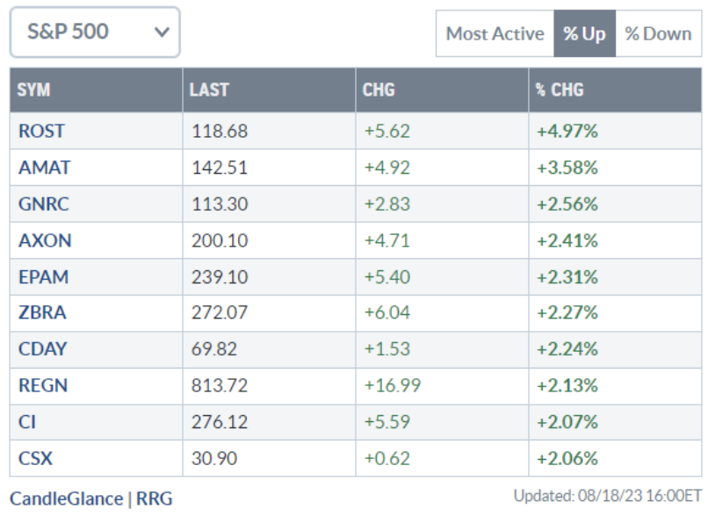Click the EPAM ticker symbol
Viewport: 708px width, 516px height.
pos(43,277)
